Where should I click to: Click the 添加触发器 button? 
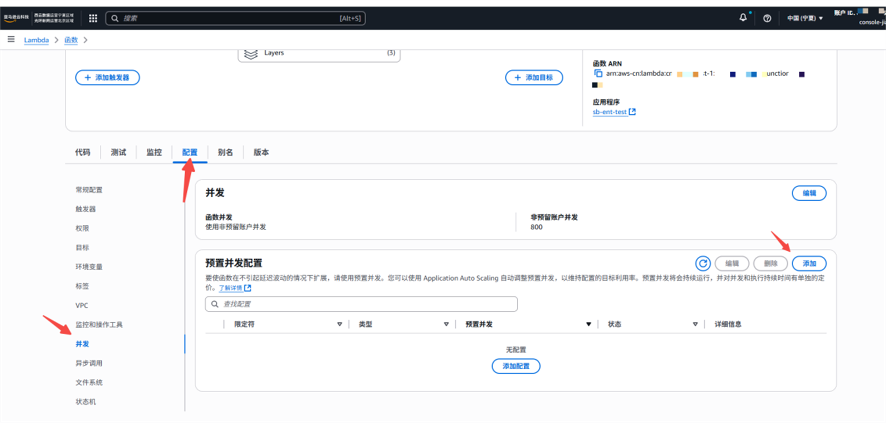107,78
